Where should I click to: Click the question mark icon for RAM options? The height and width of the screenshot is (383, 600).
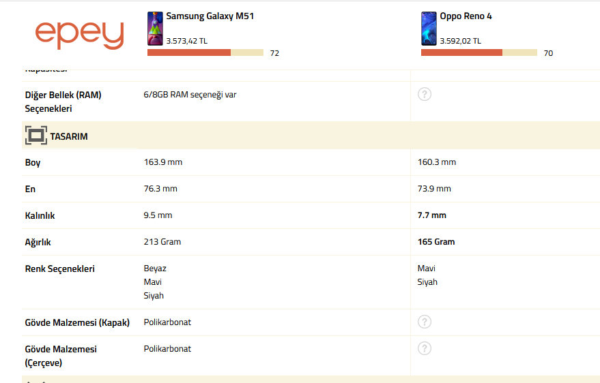click(425, 94)
